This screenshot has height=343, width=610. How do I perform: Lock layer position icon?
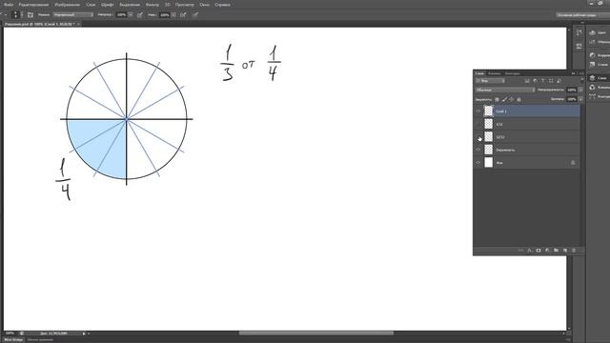pyautogui.click(x=511, y=99)
